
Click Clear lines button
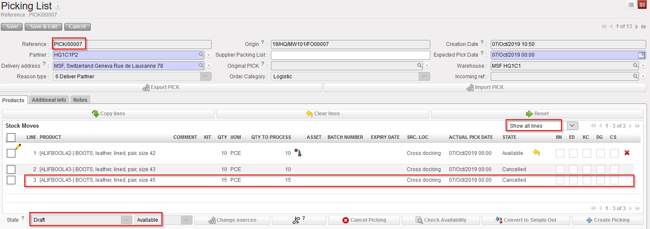click(323, 114)
